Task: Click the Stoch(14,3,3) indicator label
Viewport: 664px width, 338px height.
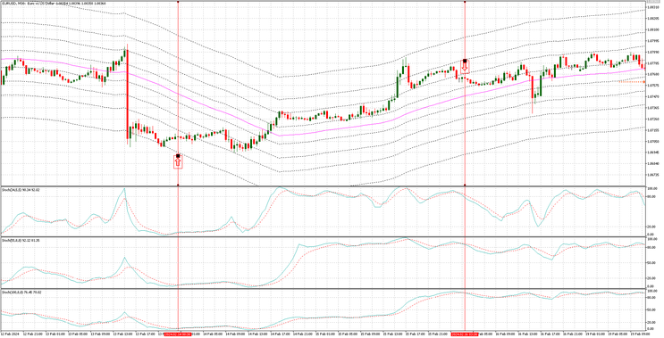Action: [21, 190]
